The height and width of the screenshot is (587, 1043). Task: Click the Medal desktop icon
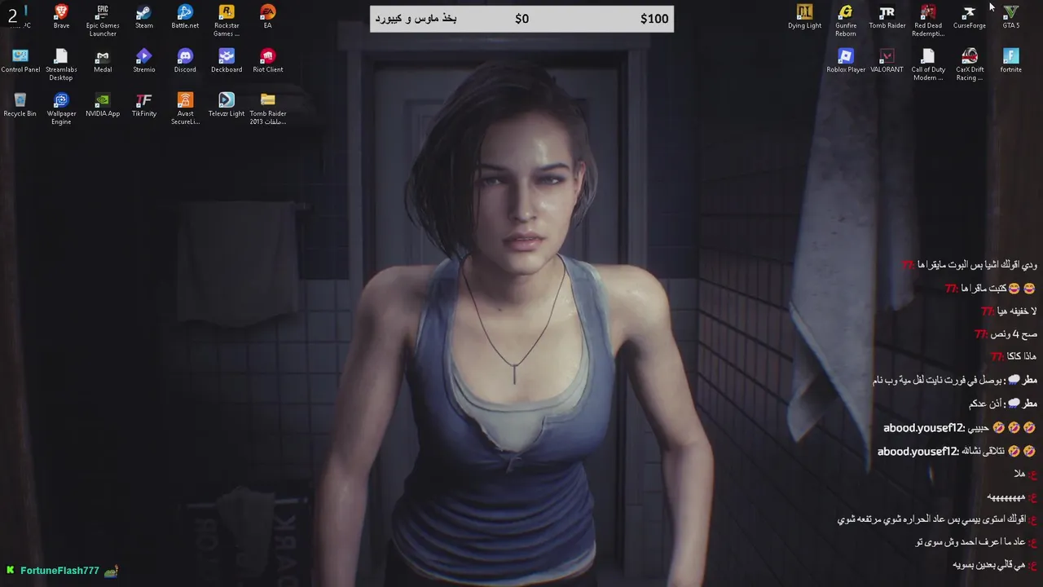[103, 60]
